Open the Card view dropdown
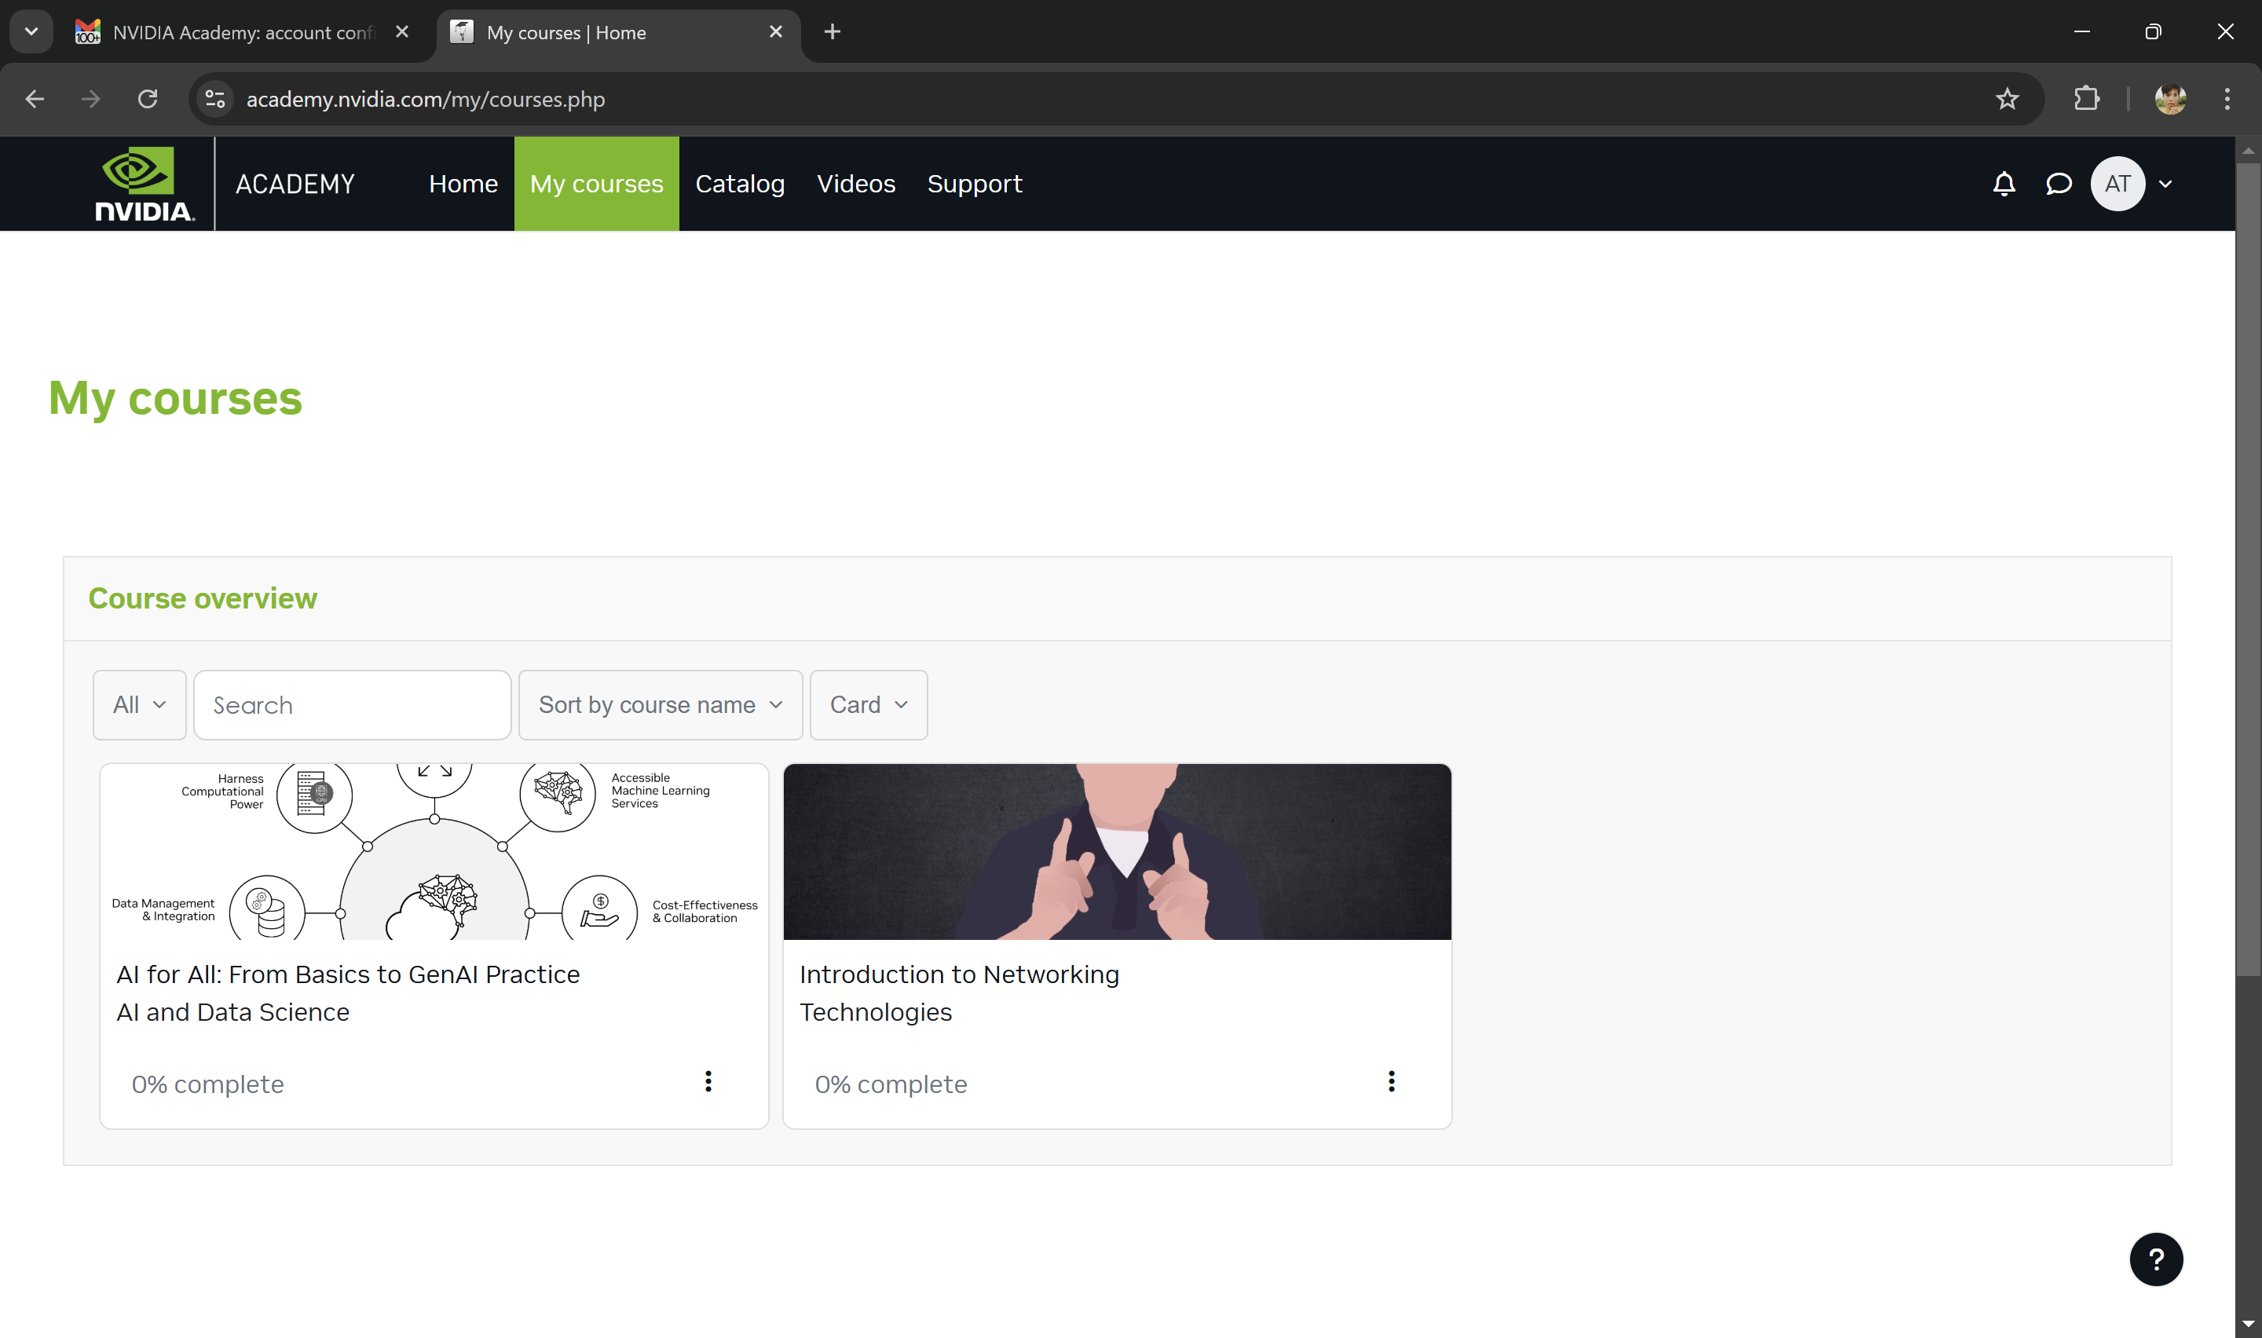Viewport: 2262px width, 1338px height. pos(868,705)
